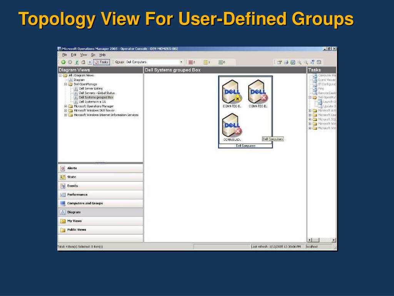Expand the Microsoft Operations Manager folder
The height and width of the screenshot is (296, 394).
[65, 106]
